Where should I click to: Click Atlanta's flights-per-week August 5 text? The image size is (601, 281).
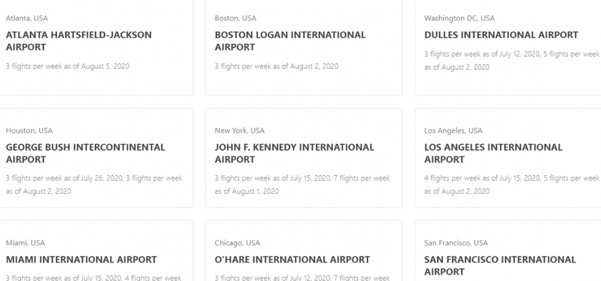(67, 66)
